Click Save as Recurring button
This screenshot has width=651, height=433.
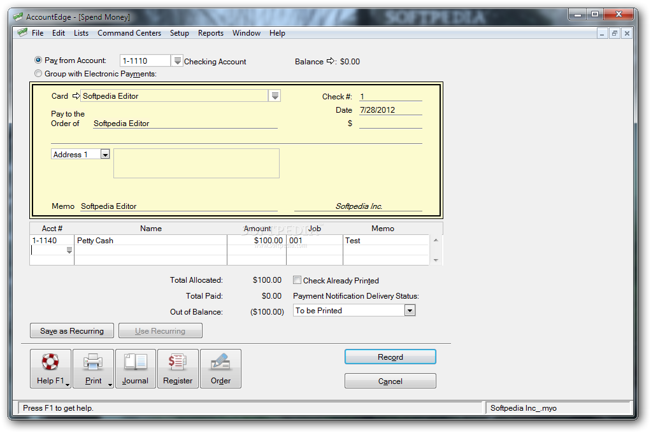[x=72, y=330]
